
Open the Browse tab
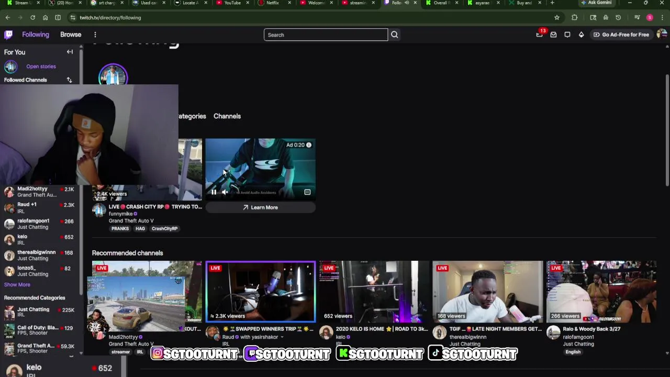pyautogui.click(x=71, y=35)
